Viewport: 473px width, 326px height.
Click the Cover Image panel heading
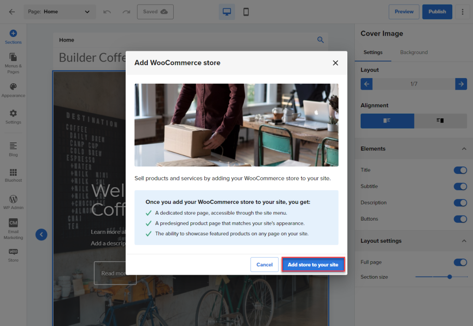[x=382, y=33]
